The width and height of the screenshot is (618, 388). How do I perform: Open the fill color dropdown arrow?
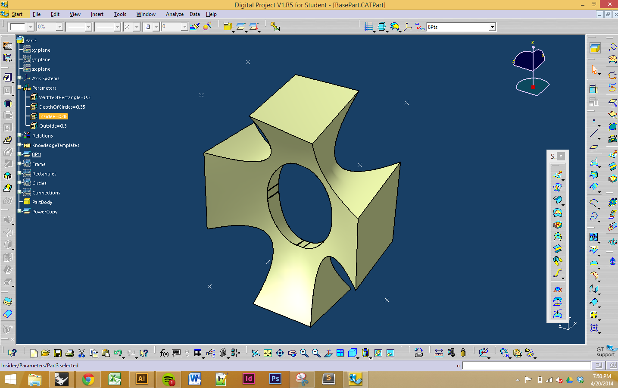(x=31, y=27)
